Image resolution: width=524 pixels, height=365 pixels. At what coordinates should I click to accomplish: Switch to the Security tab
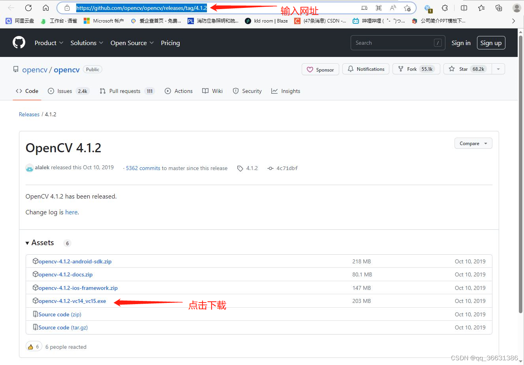coord(247,91)
